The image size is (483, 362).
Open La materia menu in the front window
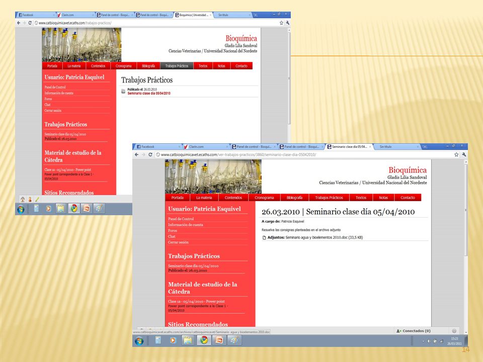tap(204, 198)
